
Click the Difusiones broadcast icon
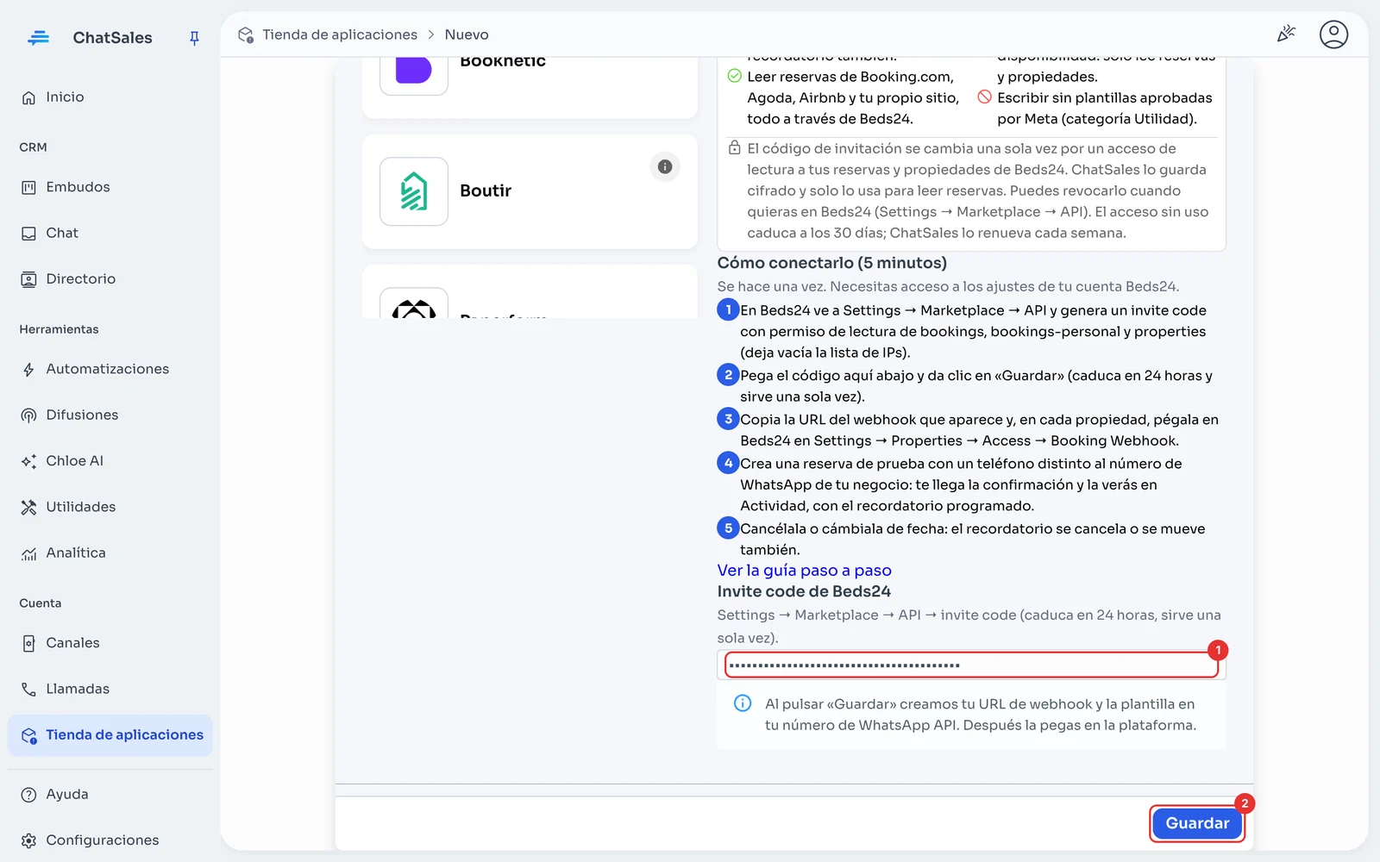[x=28, y=415]
